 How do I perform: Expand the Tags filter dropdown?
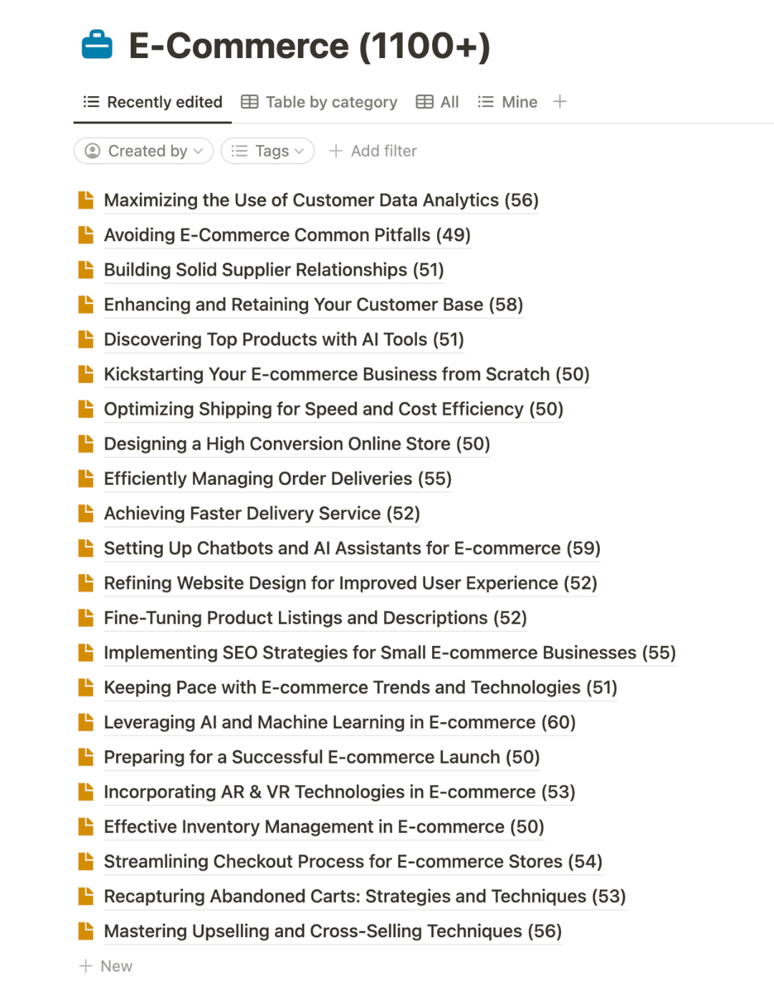(268, 151)
